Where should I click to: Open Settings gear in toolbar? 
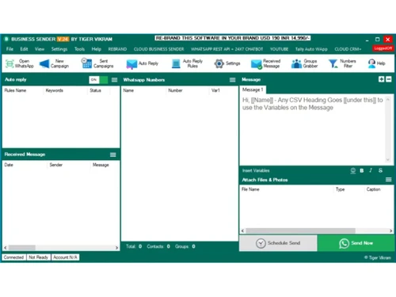point(227,63)
